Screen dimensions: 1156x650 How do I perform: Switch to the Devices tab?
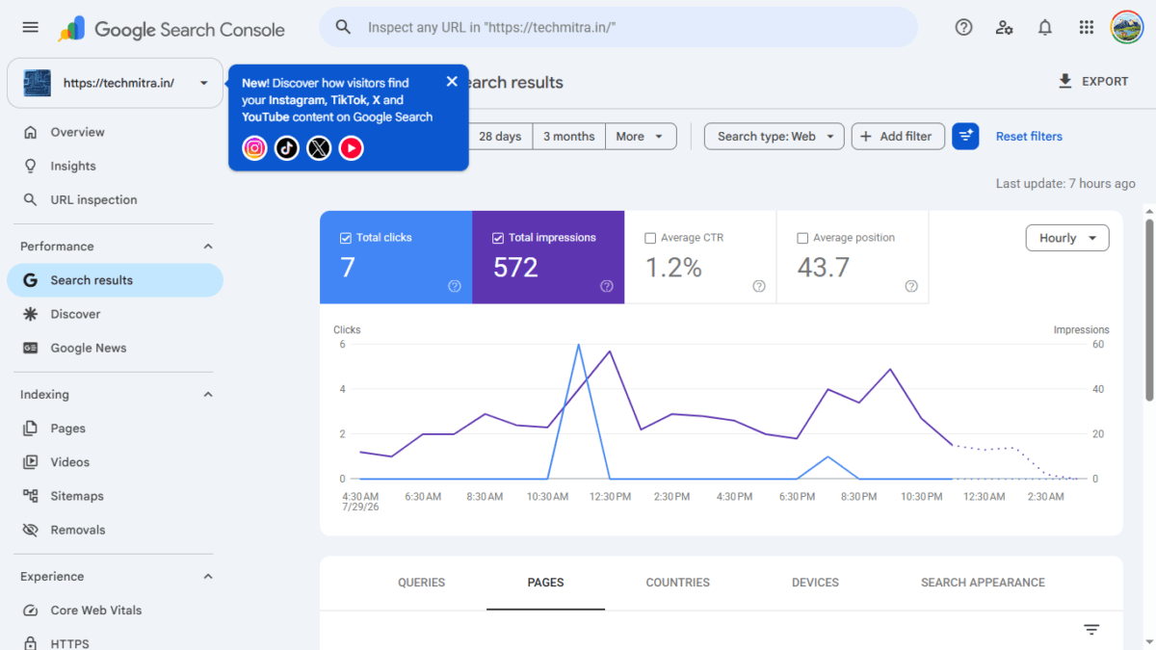coord(815,583)
